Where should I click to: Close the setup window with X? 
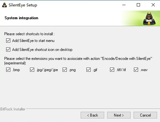coord(153,5)
